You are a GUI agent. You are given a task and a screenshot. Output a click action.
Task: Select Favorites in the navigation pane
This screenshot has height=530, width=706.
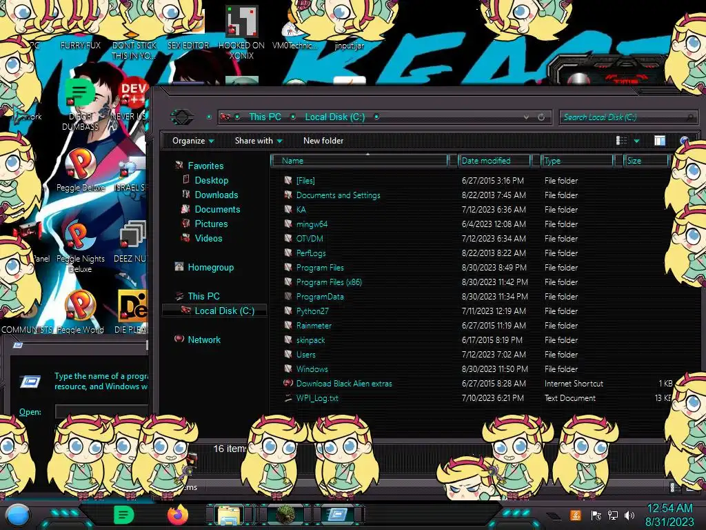(x=205, y=166)
